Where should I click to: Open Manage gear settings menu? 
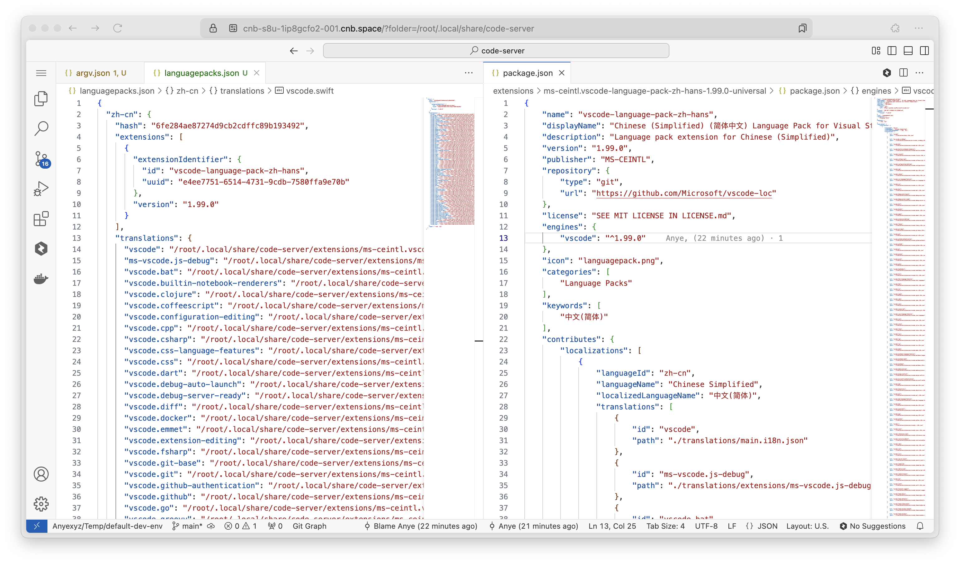pos(41,504)
